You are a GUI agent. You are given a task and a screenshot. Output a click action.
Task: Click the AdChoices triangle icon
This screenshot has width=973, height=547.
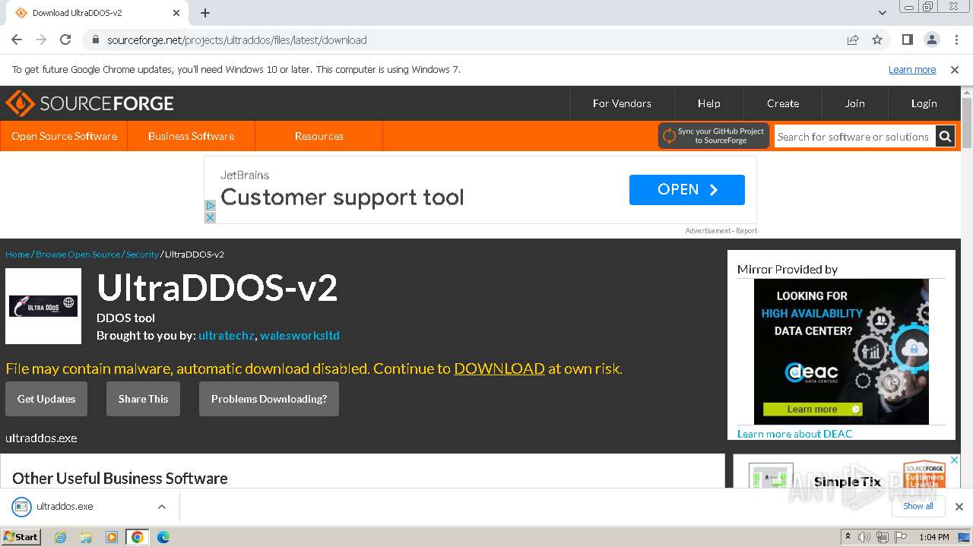211,205
